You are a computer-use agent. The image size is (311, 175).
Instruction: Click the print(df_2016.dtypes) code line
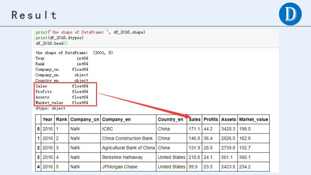[x=60, y=38]
